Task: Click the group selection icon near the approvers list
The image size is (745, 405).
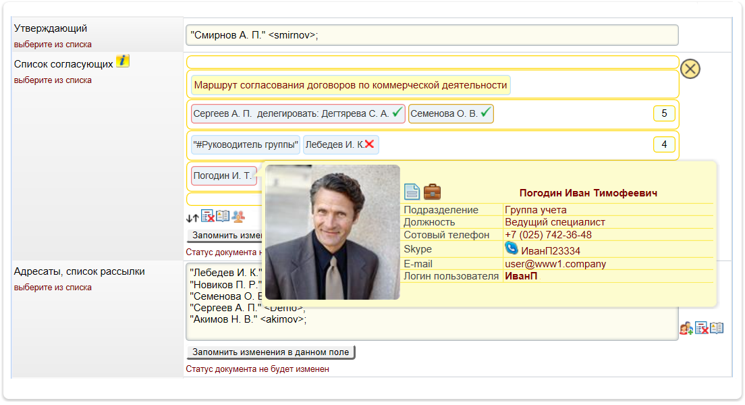Action: click(x=238, y=217)
